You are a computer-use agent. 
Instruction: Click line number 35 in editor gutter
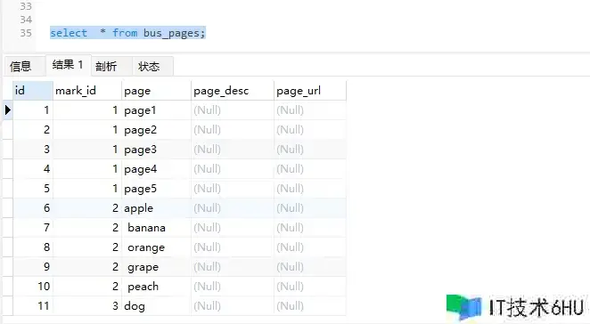coord(26,33)
